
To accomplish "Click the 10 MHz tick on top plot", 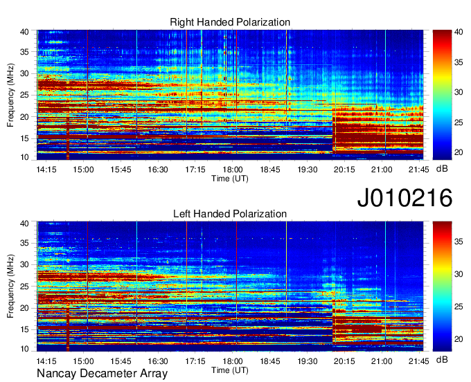I will (24, 157).
